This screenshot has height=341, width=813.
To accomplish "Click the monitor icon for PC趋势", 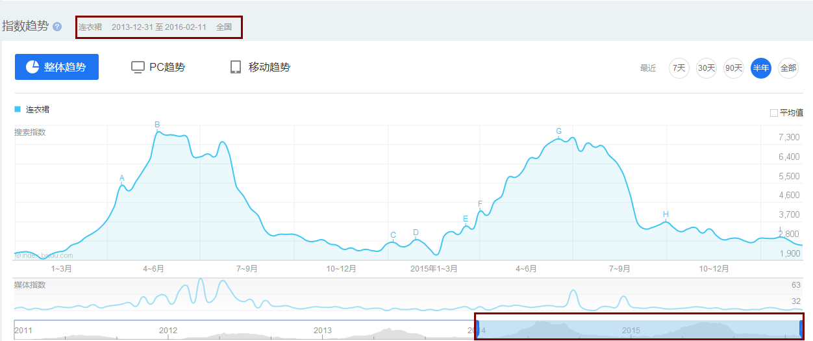I will coord(138,67).
